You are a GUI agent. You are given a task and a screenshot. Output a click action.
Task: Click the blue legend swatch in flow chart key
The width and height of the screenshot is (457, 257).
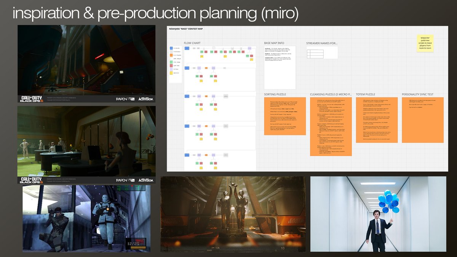[171, 49]
